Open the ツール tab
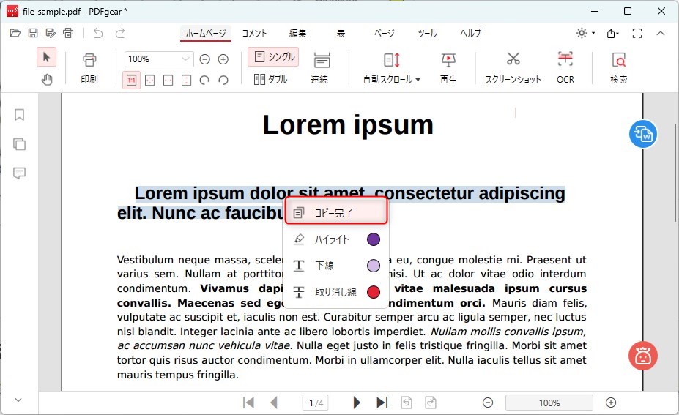679x415 pixels. pos(427,34)
